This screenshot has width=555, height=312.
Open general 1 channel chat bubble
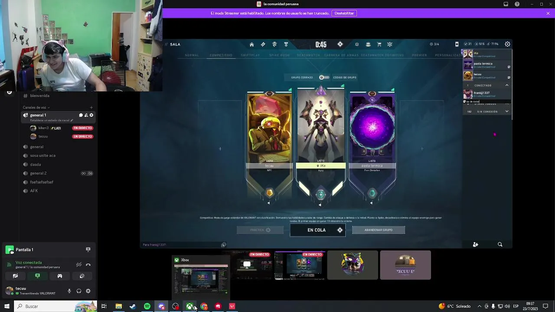click(x=81, y=115)
